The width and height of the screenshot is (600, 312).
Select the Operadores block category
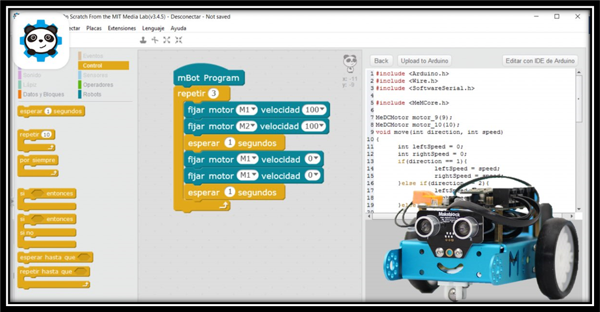(x=98, y=85)
